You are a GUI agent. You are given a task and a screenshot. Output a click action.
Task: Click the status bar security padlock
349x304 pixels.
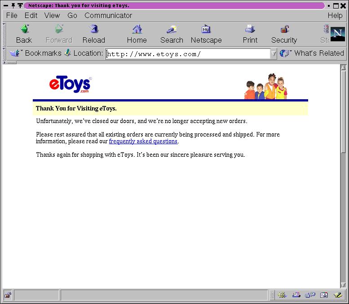[x=8, y=295]
